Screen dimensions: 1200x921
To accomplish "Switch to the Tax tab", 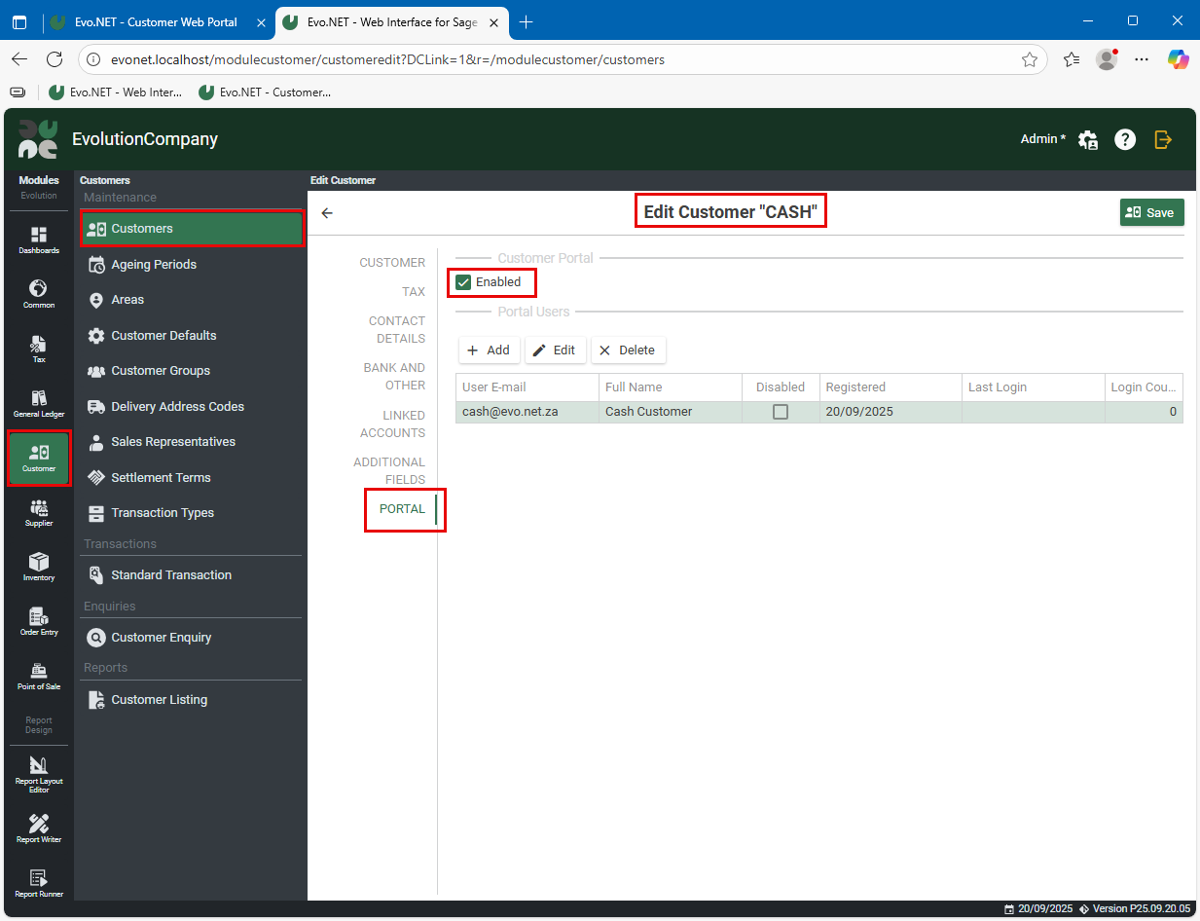I will [414, 292].
